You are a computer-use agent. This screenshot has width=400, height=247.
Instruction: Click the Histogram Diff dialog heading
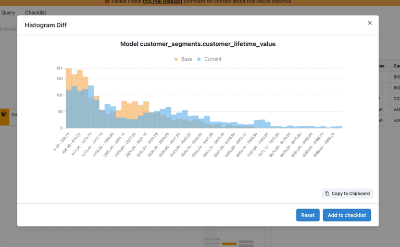pos(46,25)
